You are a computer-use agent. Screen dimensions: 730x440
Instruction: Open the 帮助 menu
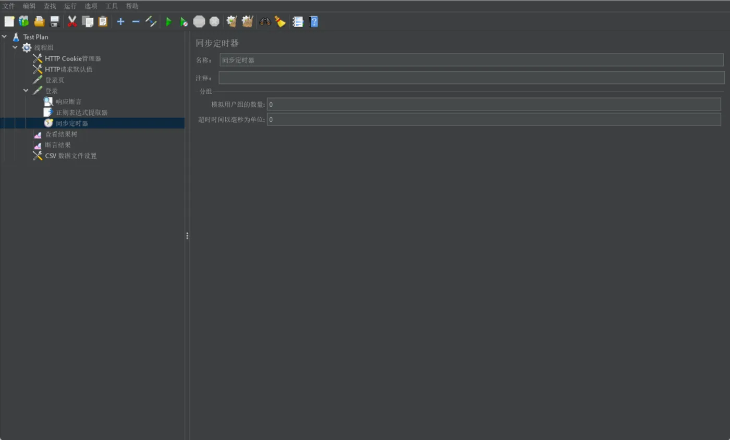(x=132, y=6)
